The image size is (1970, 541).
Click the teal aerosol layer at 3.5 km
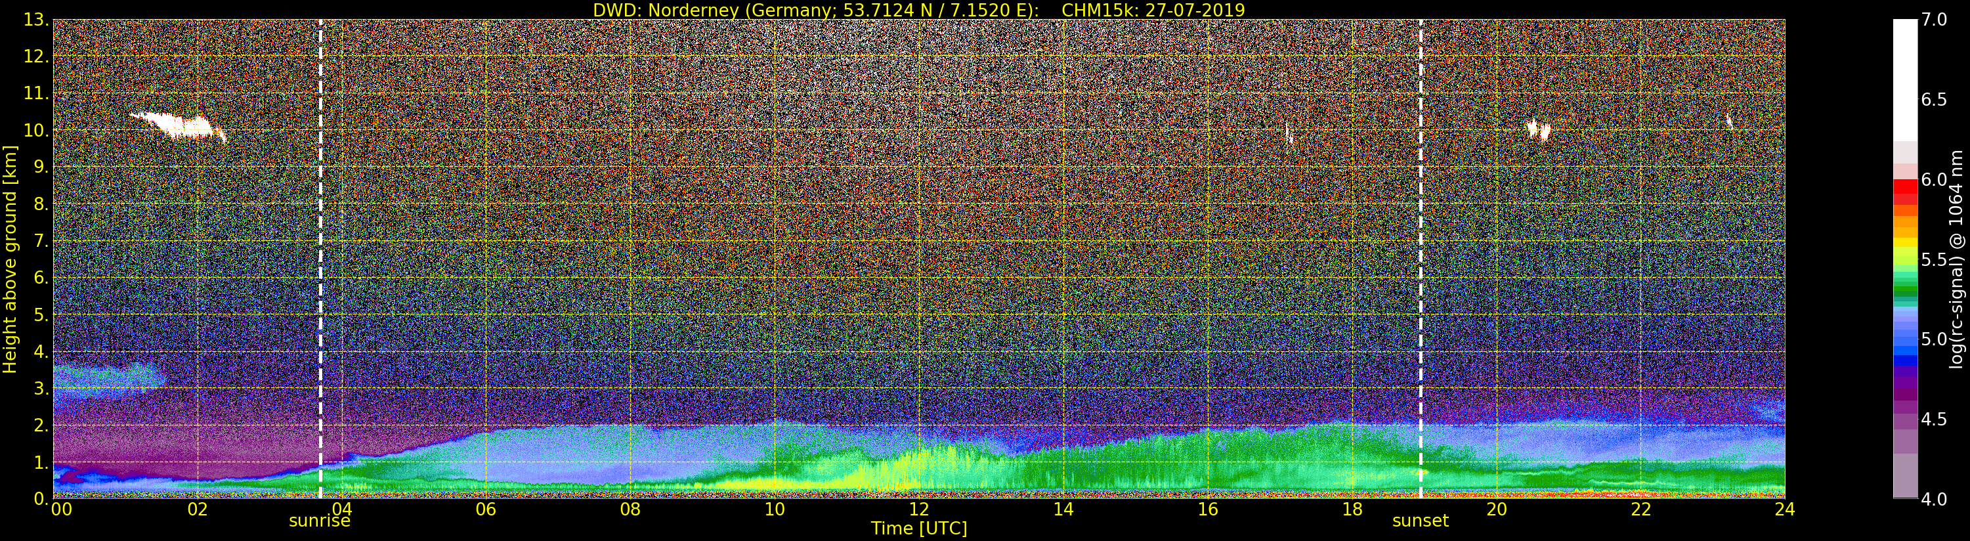click(x=107, y=379)
